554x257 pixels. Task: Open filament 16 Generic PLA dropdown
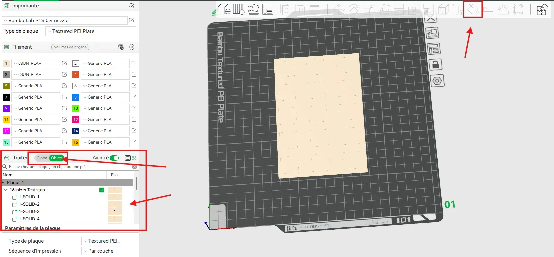point(105,142)
